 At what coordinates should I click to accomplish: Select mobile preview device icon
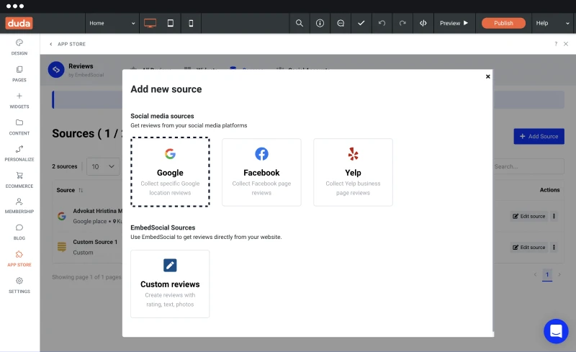(191, 23)
